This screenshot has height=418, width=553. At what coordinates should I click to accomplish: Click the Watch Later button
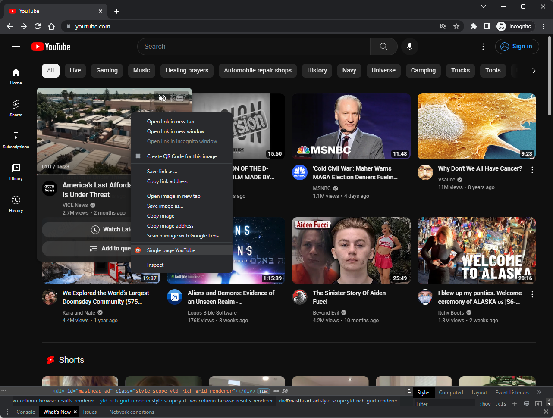(86, 230)
